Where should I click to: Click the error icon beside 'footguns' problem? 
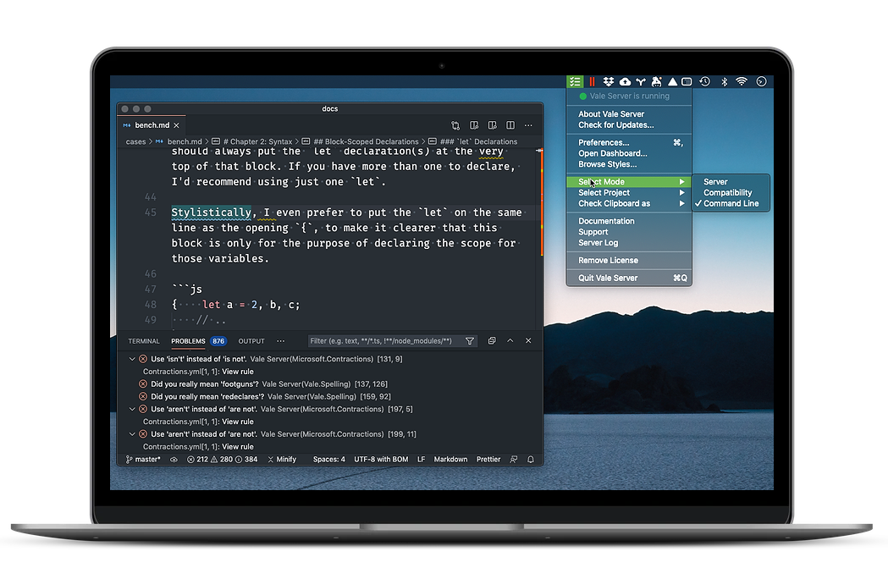(x=143, y=384)
